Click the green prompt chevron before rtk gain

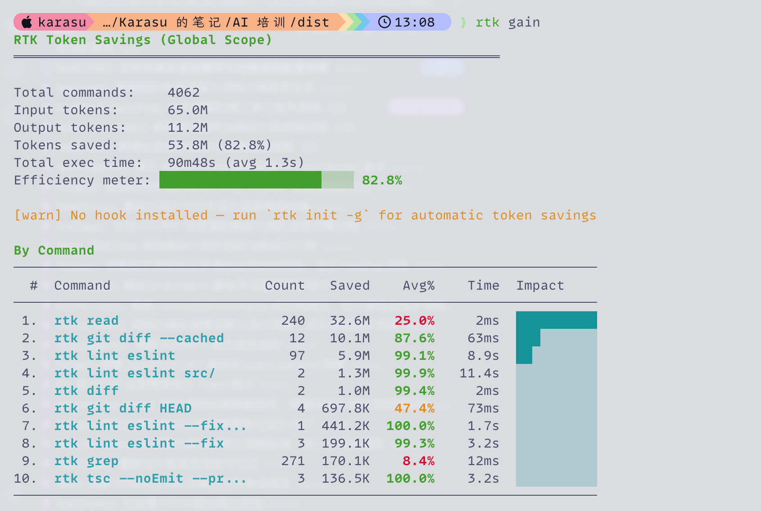click(463, 22)
